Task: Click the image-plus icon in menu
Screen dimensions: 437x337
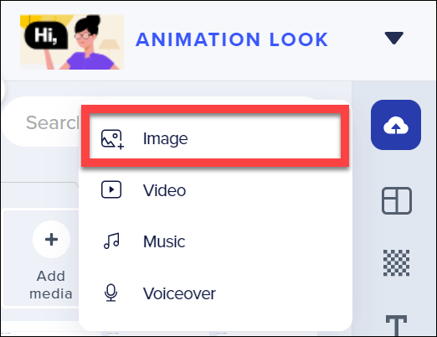Action: 112,139
